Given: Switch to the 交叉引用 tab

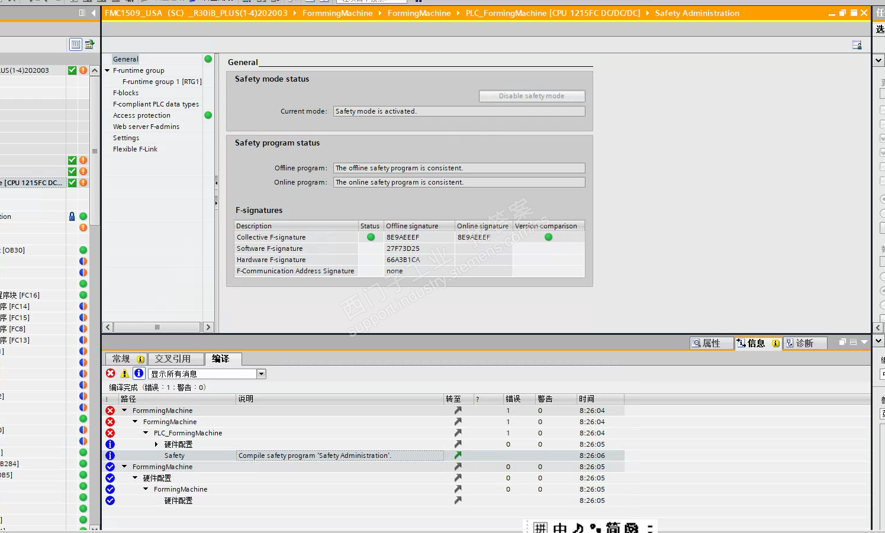Looking at the screenshot, I should (x=176, y=359).
